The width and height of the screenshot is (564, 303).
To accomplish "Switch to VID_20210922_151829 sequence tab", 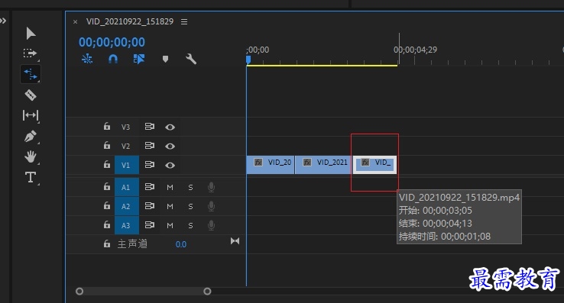I will [x=130, y=21].
